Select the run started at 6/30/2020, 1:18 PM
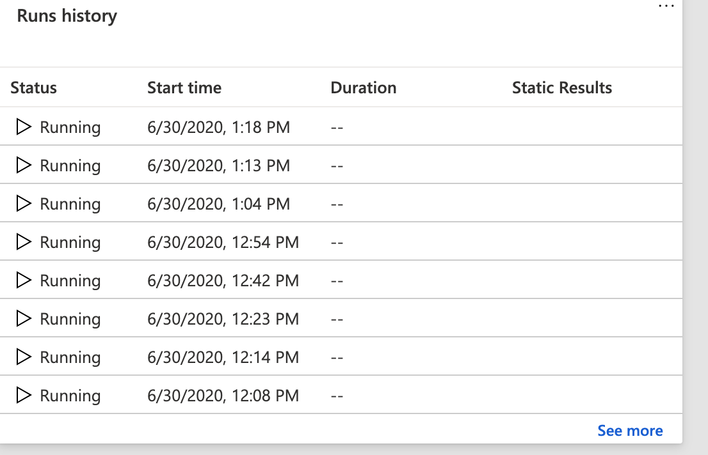The height and width of the screenshot is (455, 708). click(218, 127)
